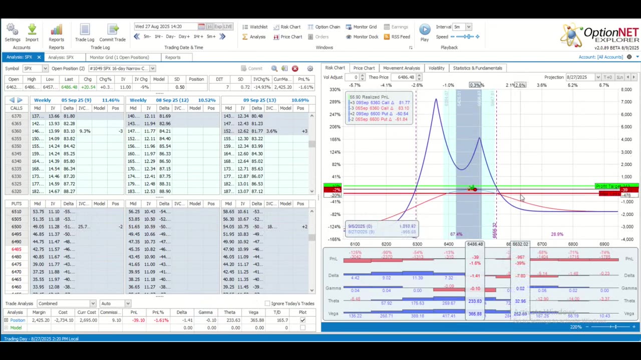Toggle the account status circle indicator

tap(629, 57)
